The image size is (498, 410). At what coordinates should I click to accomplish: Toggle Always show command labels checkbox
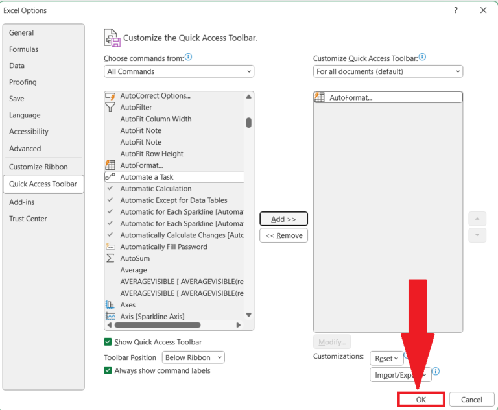coord(108,370)
